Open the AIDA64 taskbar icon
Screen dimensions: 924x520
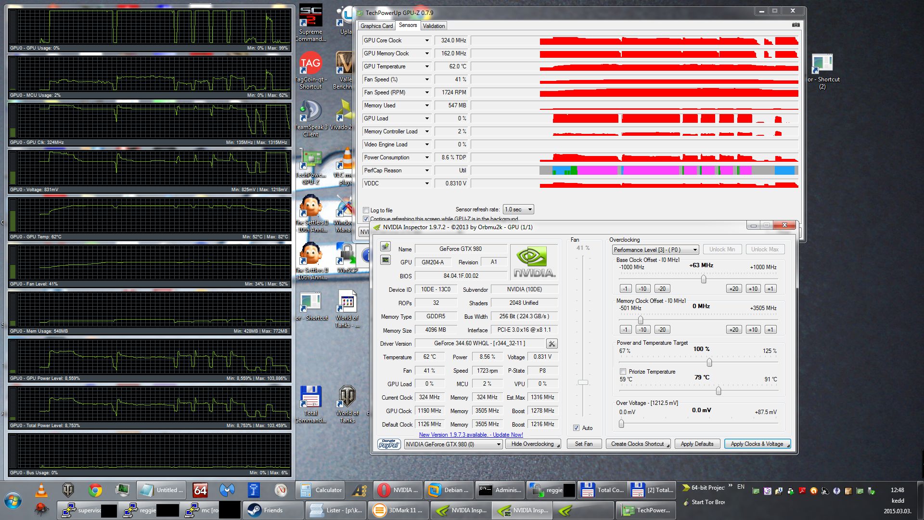coord(200,490)
